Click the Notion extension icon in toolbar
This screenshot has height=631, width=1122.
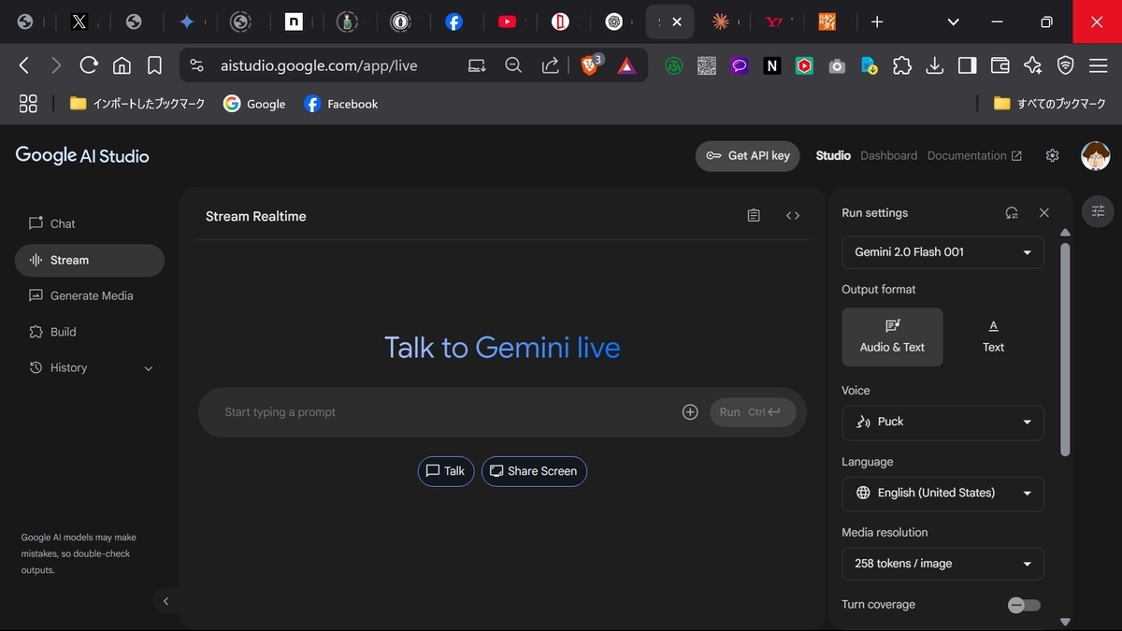pyautogui.click(x=772, y=65)
